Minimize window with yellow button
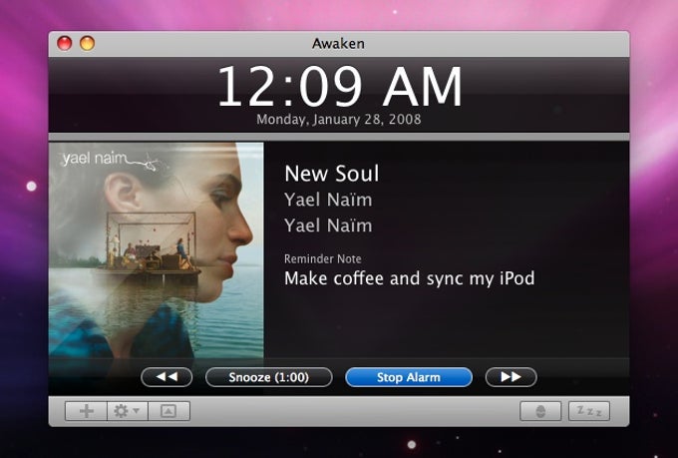This screenshot has height=458, width=678. coord(87,43)
